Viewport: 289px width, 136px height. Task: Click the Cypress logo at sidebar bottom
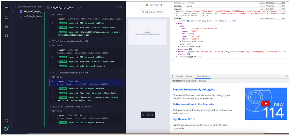coord(6,129)
